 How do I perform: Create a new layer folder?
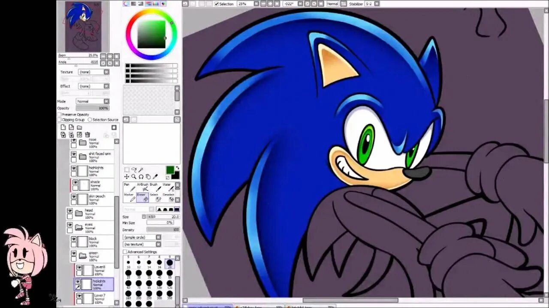click(79, 127)
